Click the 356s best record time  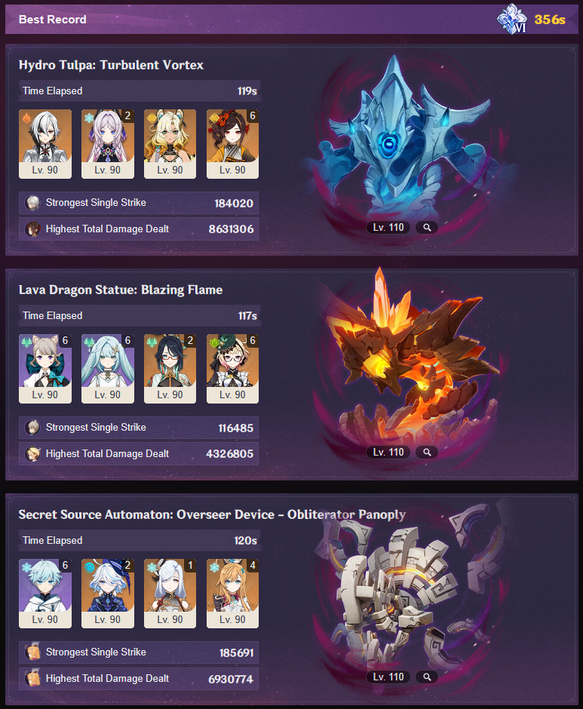click(550, 20)
